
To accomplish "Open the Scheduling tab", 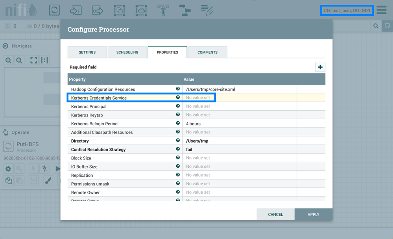I will 127,52.
